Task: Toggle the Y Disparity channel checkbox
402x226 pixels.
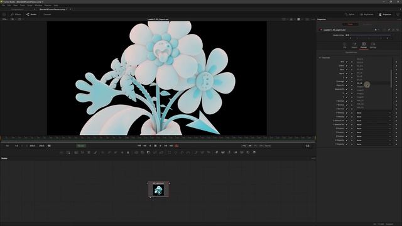Action: (347, 144)
